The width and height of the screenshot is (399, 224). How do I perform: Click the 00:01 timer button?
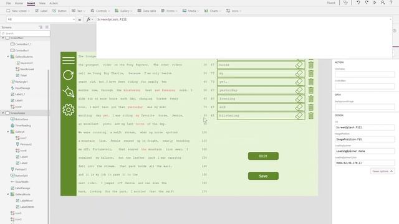(x=263, y=156)
